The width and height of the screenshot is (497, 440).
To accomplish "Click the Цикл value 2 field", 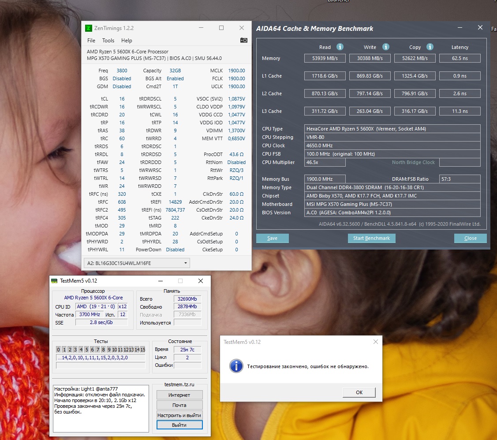I will pyautogui.click(x=187, y=358).
